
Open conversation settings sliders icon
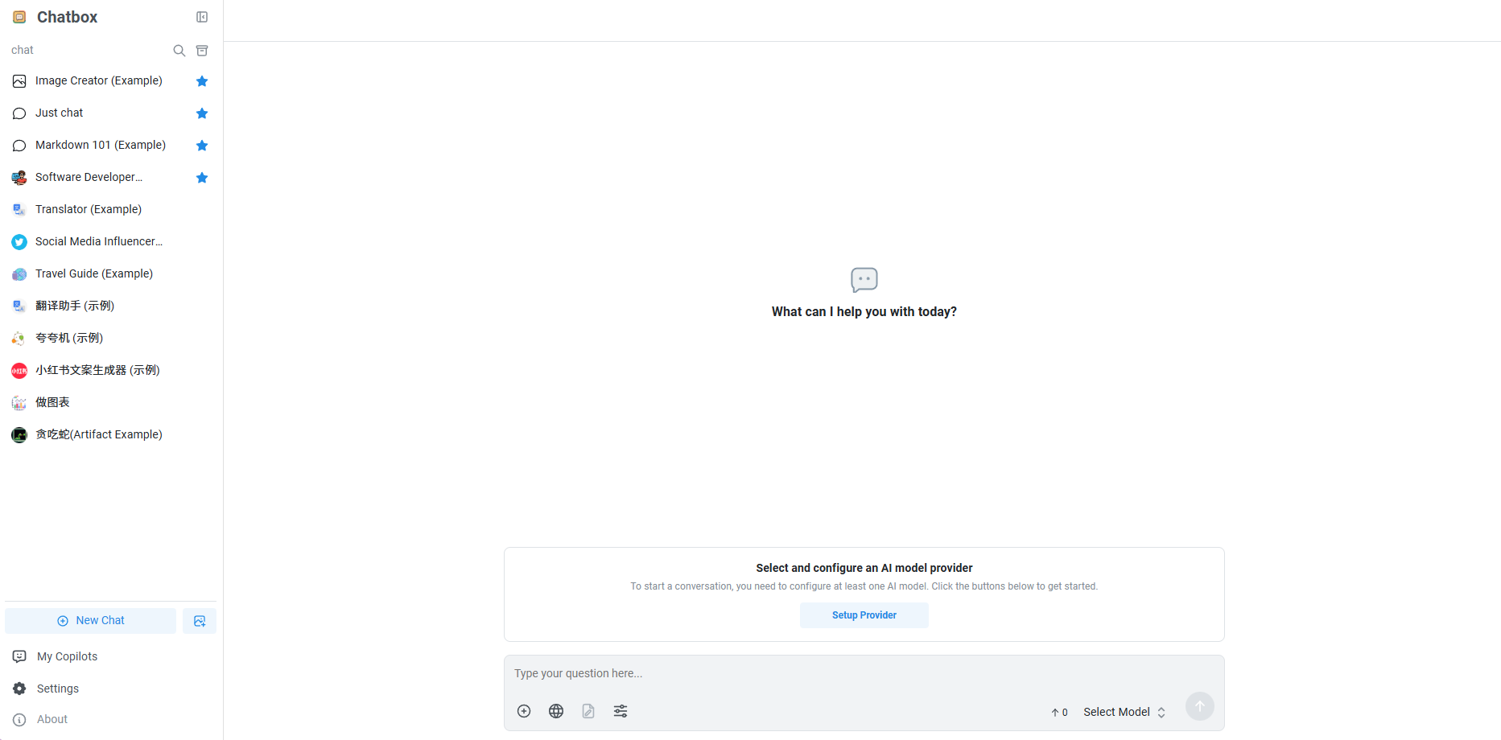(621, 711)
